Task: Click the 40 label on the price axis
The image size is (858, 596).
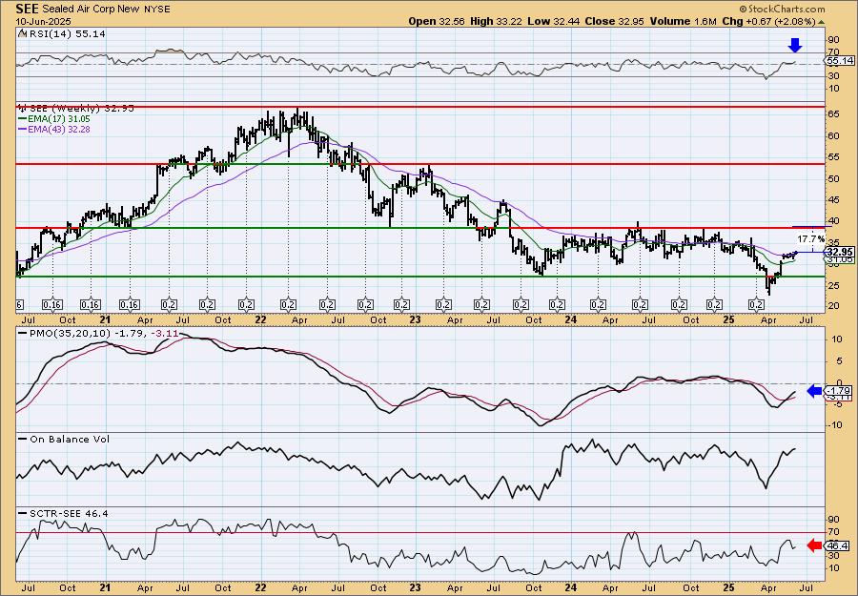Action: pyautogui.click(x=832, y=221)
